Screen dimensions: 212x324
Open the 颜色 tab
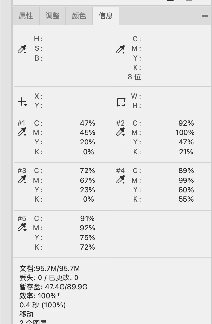(79, 16)
